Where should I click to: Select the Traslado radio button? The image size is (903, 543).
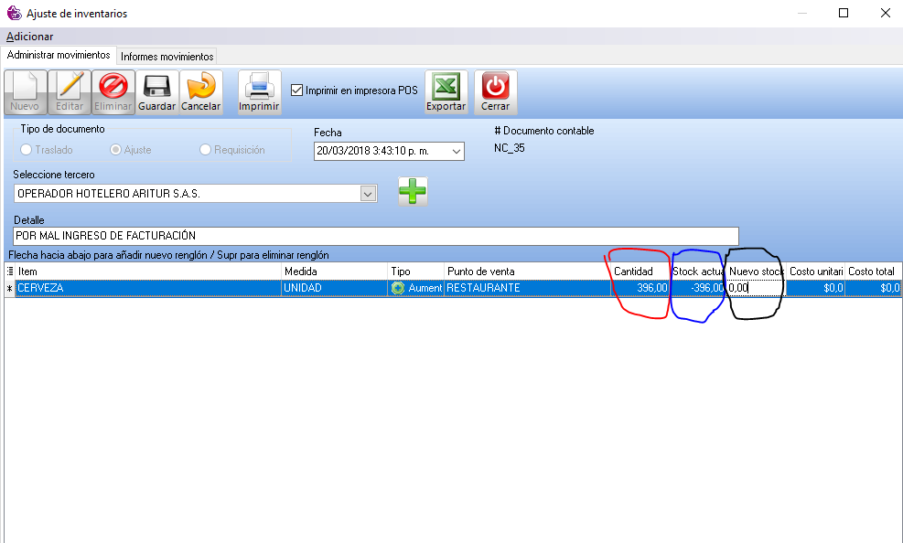(x=27, y=150)
